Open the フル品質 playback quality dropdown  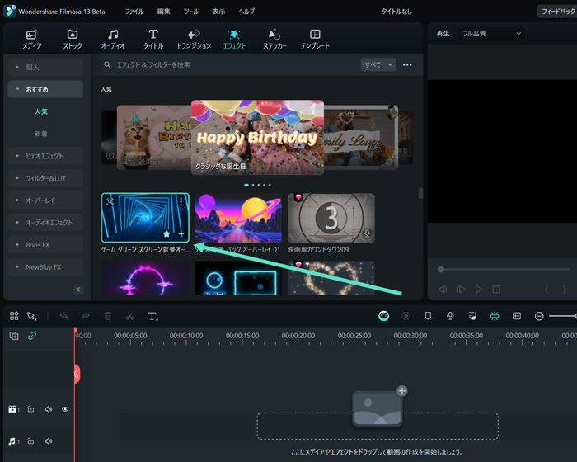click(491, 34)
